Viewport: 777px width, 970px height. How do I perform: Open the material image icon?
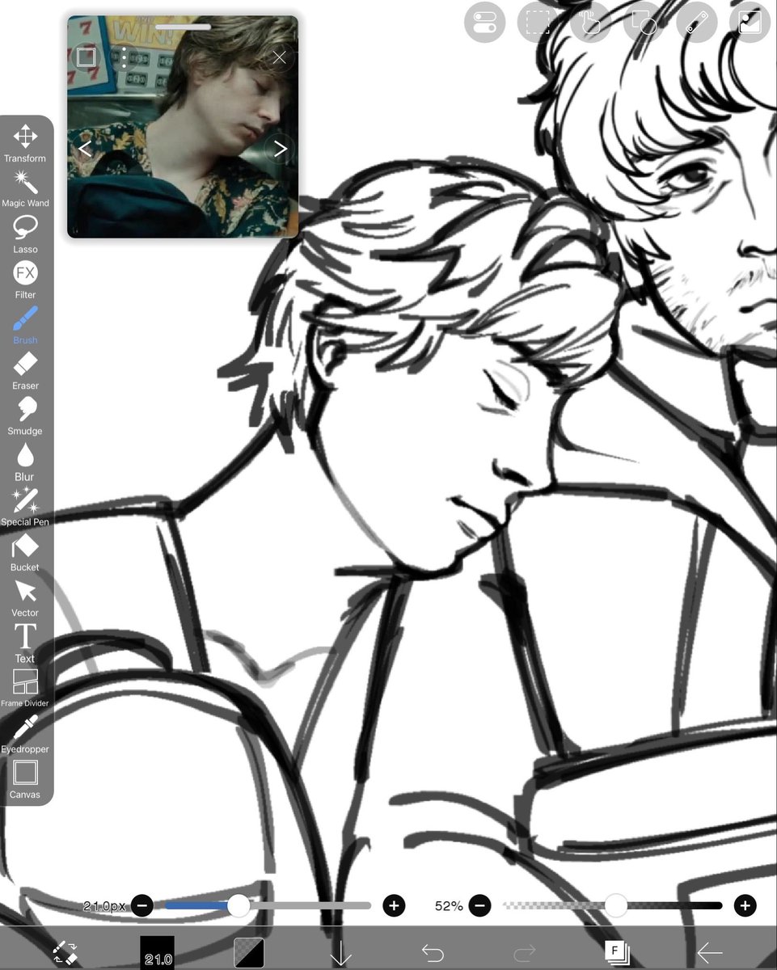pos(750,23)
